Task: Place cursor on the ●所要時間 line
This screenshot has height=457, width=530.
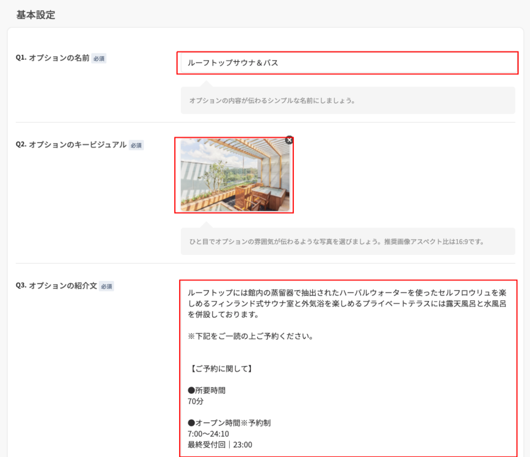Action: (207, 390)
